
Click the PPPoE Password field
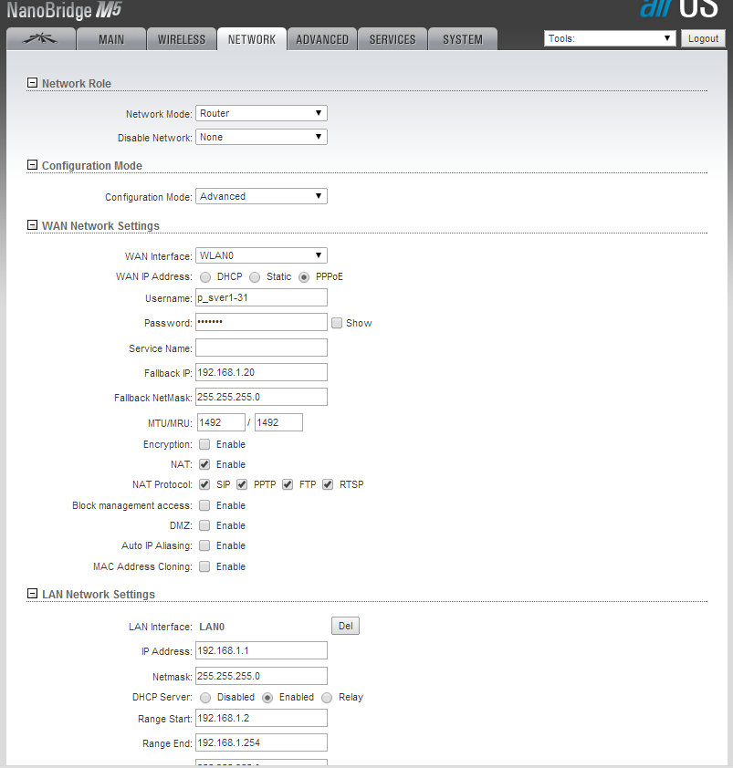[x=261, y=322]
